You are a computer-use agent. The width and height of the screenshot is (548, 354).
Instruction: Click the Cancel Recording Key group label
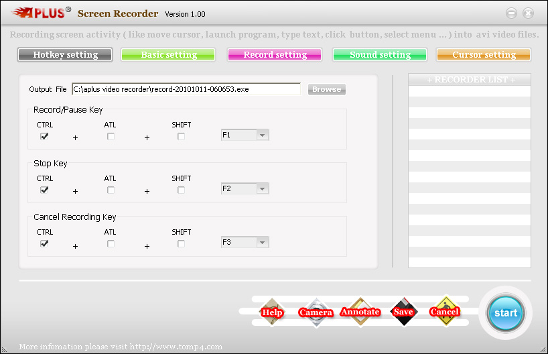pos(75,217)
